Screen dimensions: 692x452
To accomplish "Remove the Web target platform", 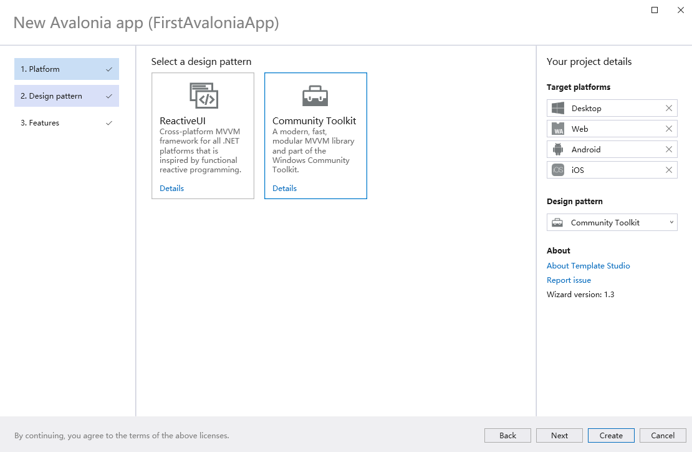I will click(669, 129).
